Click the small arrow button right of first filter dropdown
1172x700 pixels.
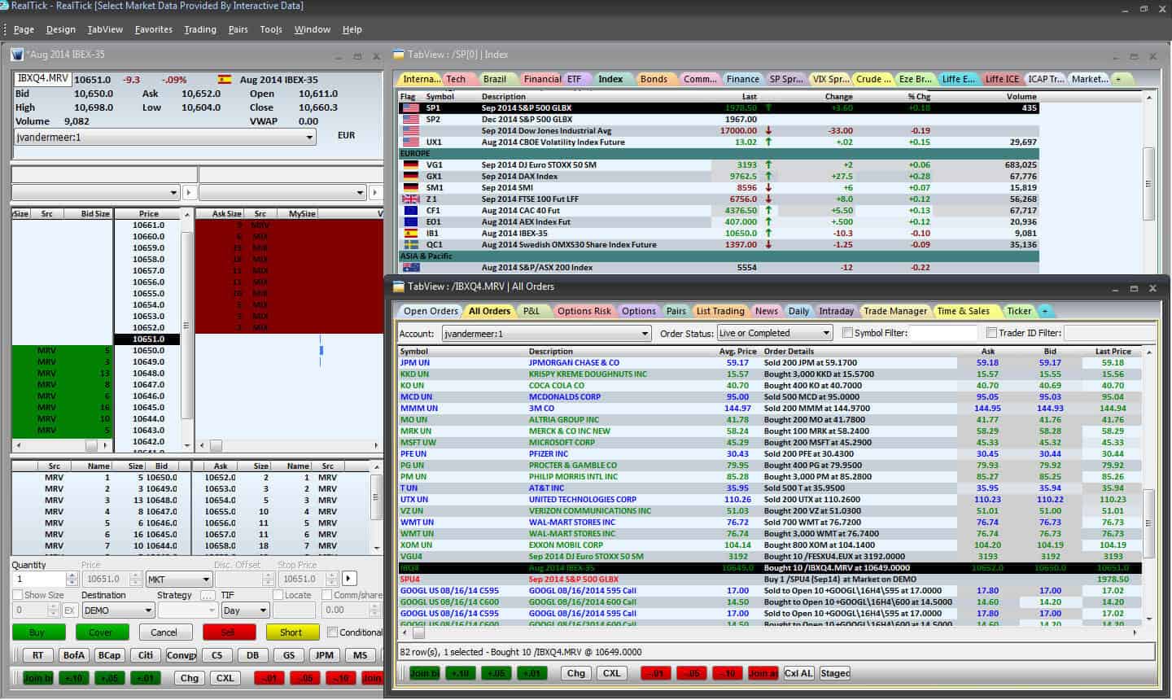point(189,193)
